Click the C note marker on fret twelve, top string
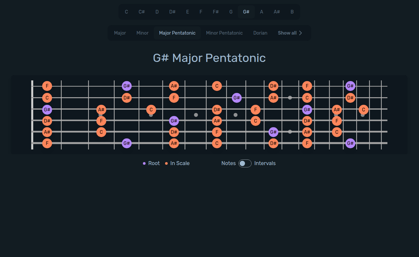 coord(217,86)
